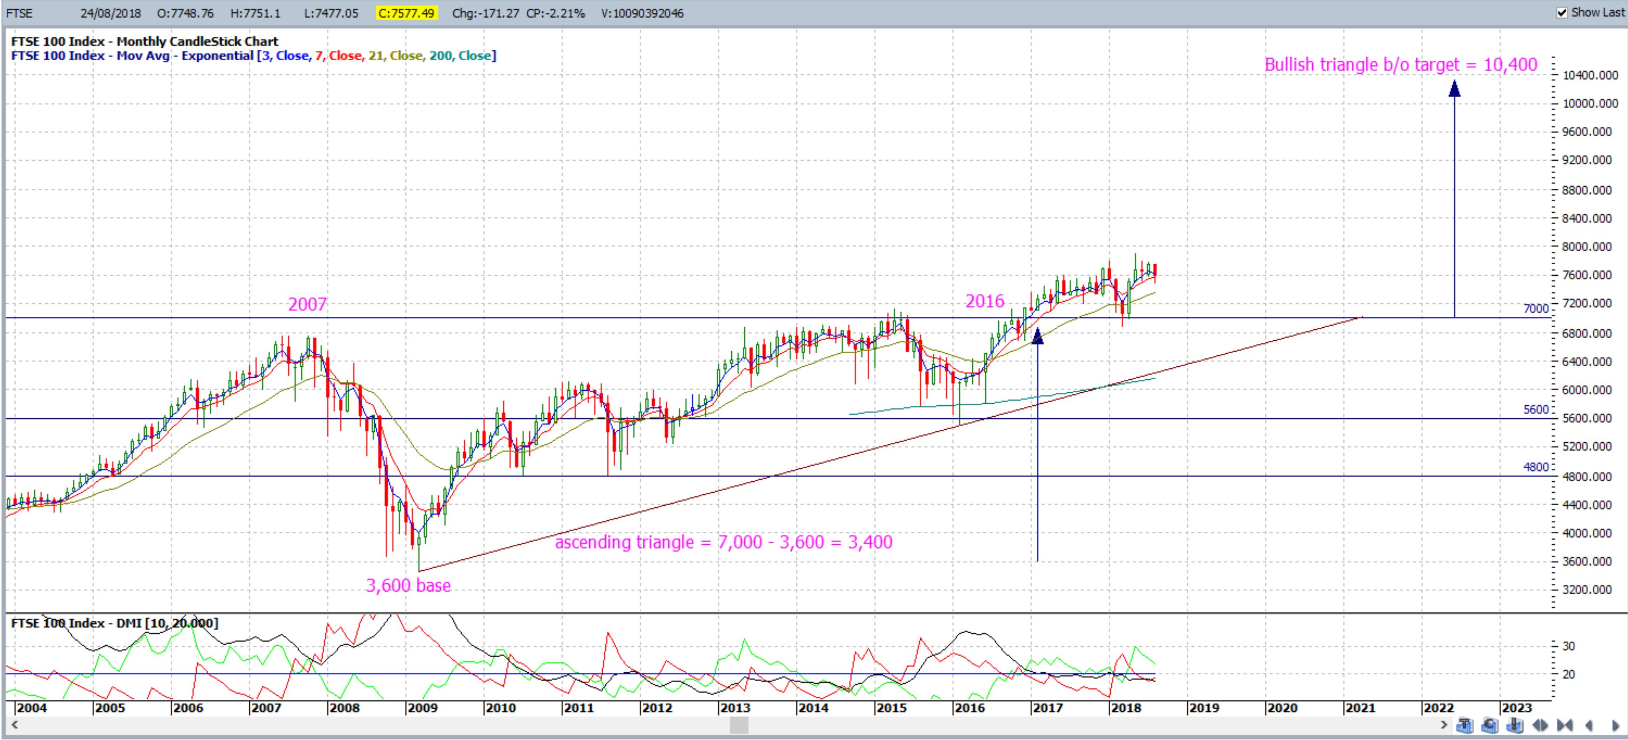Click the 2023 label on the time axis
The height and width of the screenshot is (740, 1628).
pos(1517,708)
